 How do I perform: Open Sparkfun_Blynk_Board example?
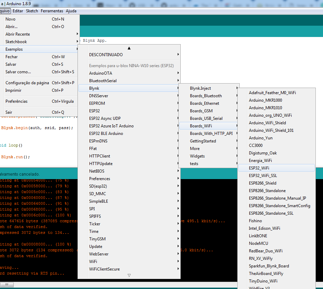276,266
